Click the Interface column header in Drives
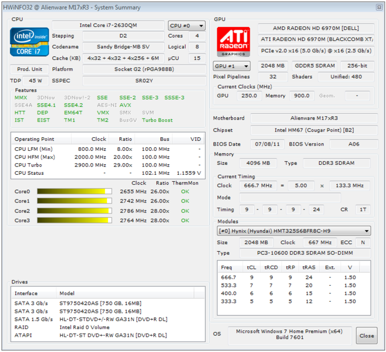386x352 pixels. click(33, 293)
